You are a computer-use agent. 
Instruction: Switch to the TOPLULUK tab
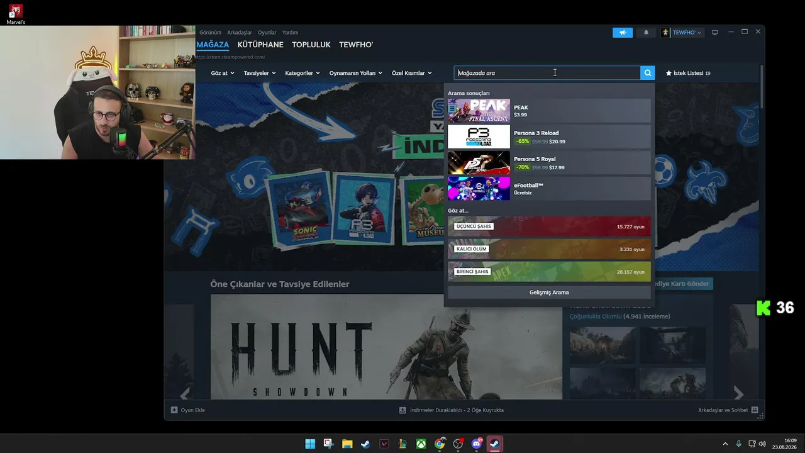(x=311, y=45)
